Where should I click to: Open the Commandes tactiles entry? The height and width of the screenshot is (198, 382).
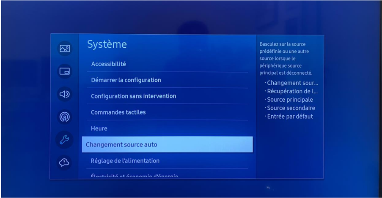pyautogui.click(x=168, y=112)
